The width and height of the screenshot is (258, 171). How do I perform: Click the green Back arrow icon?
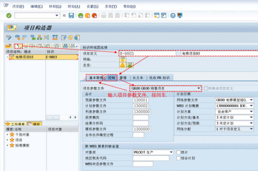point(81,15)
